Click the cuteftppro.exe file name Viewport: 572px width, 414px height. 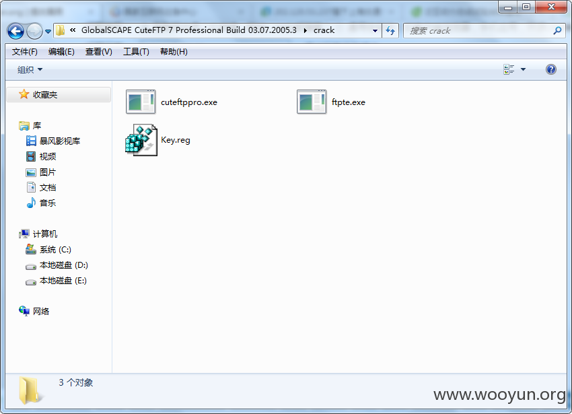click(189, 102)
